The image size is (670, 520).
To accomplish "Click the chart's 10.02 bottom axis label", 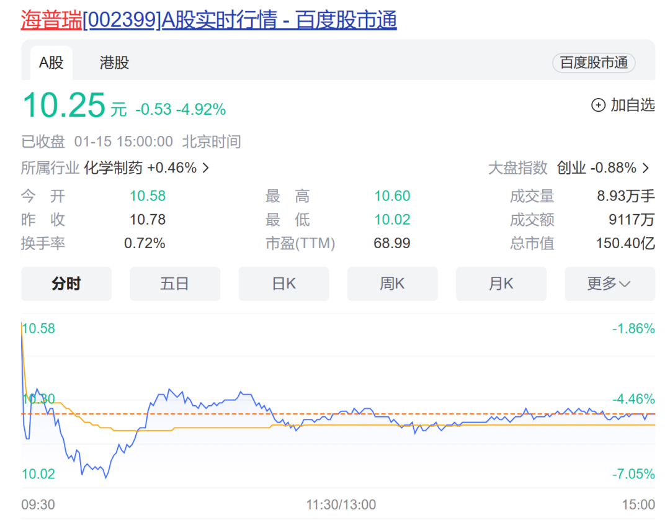I will 38,474.
